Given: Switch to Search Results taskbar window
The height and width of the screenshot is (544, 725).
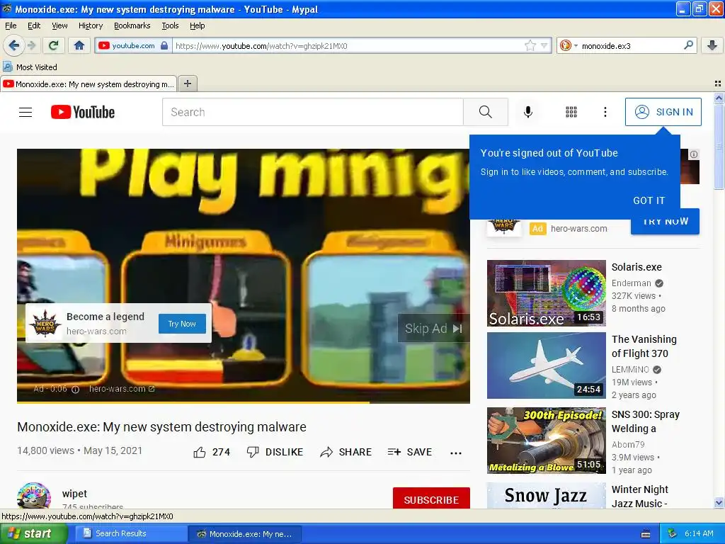Looking at the screenshot, I should coord(131,534).
